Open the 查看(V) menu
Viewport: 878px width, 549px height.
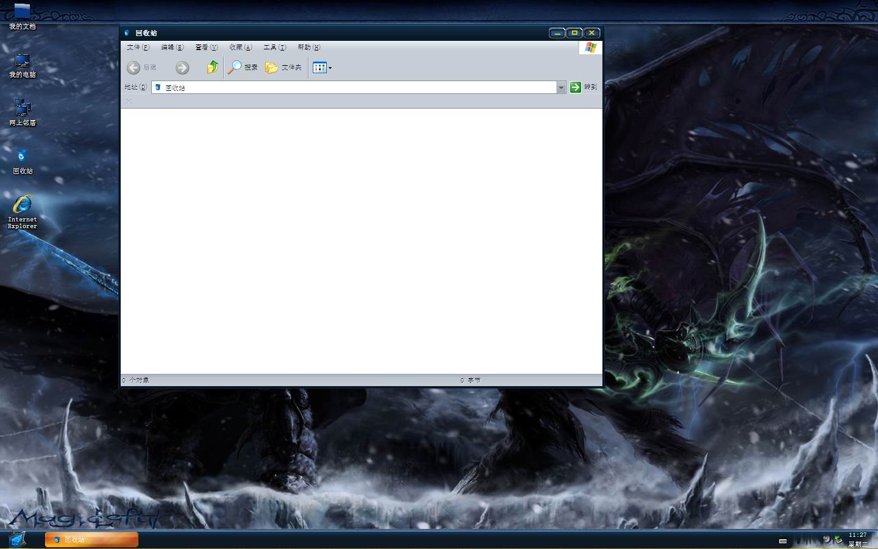point(206,48)
